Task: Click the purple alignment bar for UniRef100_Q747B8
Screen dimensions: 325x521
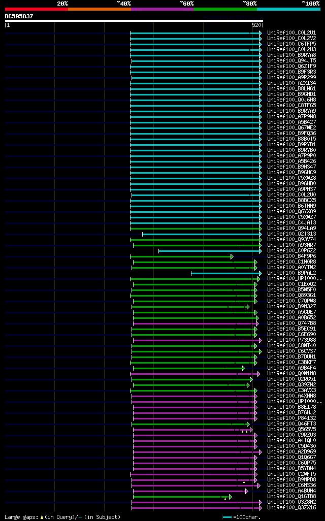Action: click(196, 323)
